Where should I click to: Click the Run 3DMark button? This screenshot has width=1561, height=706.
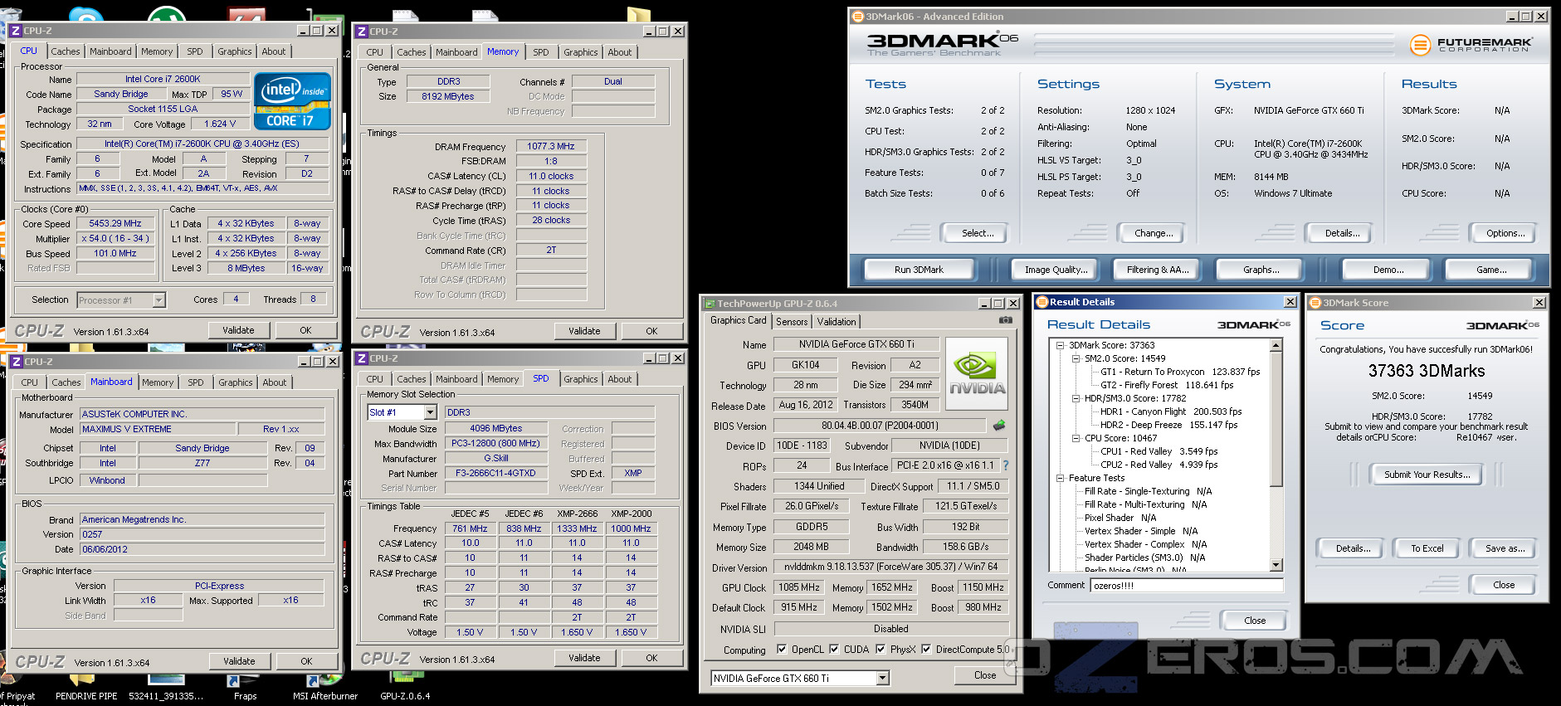click(919, 270)
